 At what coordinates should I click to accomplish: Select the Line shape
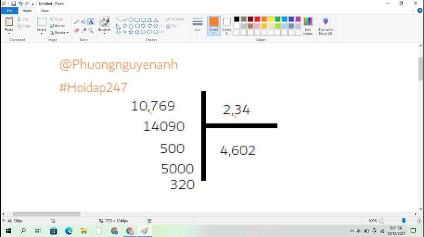click(118, 20)
